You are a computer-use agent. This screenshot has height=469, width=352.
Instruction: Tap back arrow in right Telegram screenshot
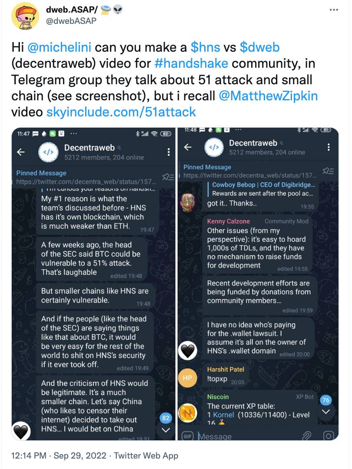click(188, 147)
